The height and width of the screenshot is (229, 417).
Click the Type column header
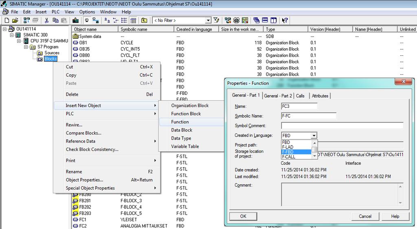285,29
